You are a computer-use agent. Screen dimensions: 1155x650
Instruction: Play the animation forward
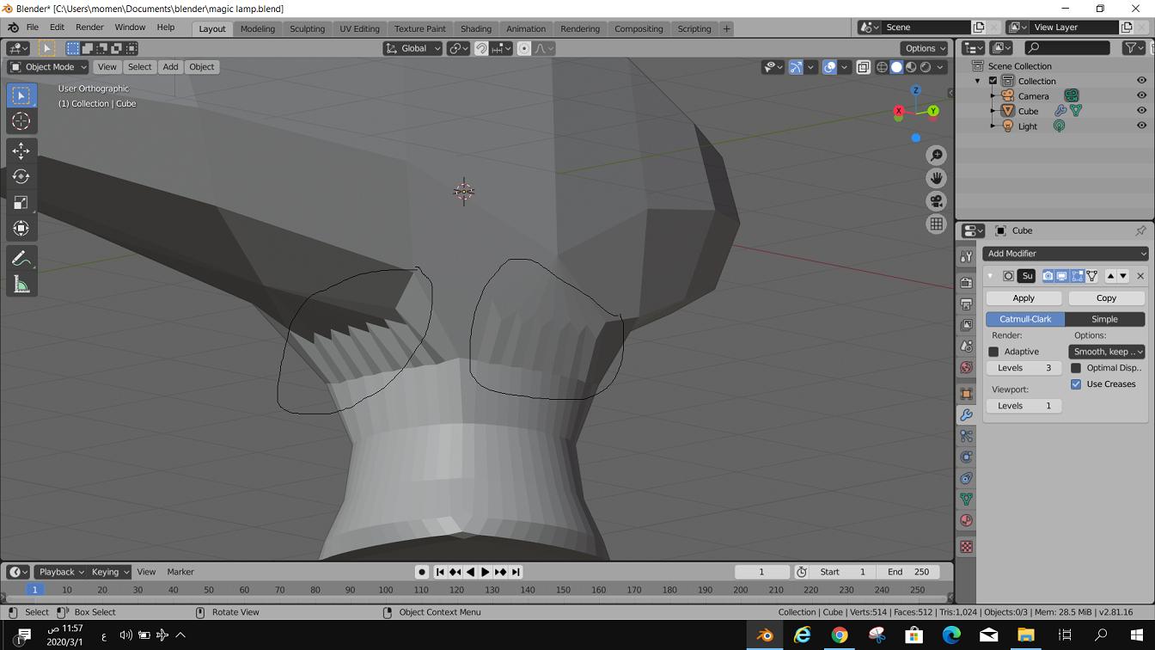[x=486, y=572]
